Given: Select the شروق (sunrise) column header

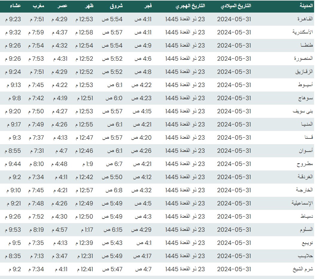Looking at the screenshot, I should tap(116, 6).
